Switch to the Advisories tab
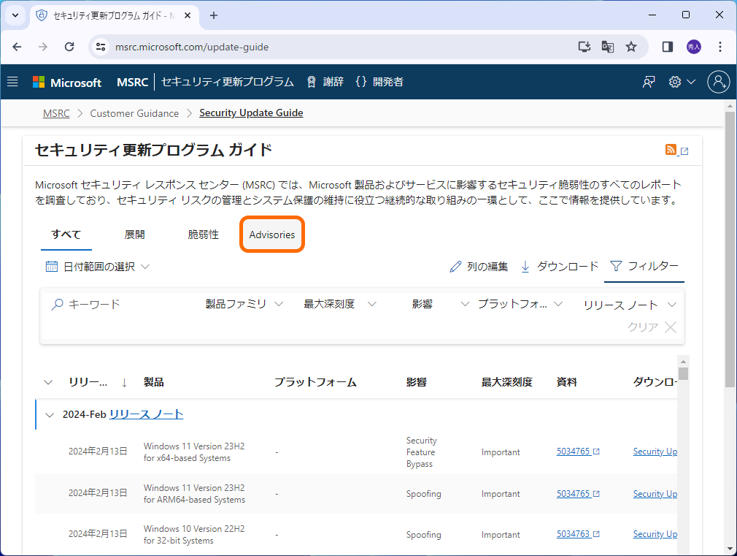Image resolution: width=737 pixels, height=556 pixels. click(271, 234)
